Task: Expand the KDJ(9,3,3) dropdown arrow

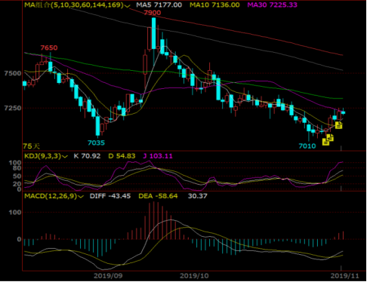Action: (x=65, y=157)
